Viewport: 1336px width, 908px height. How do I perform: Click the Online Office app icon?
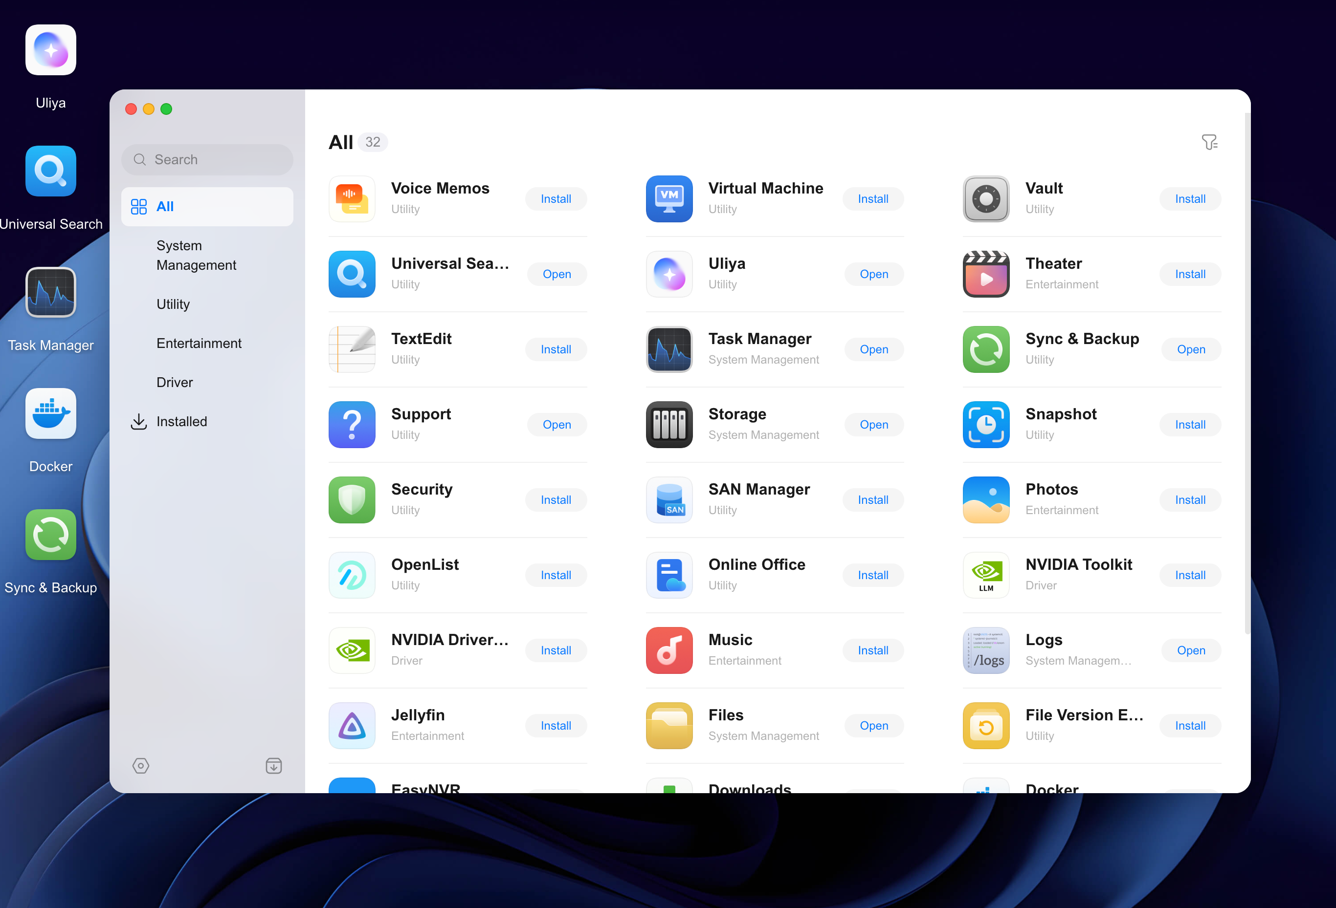(x=669, y=575)
